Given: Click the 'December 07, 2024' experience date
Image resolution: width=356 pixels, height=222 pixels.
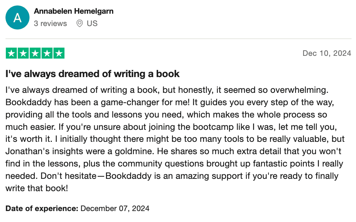Looking at the screenshot, I should (x=115, y=208).
